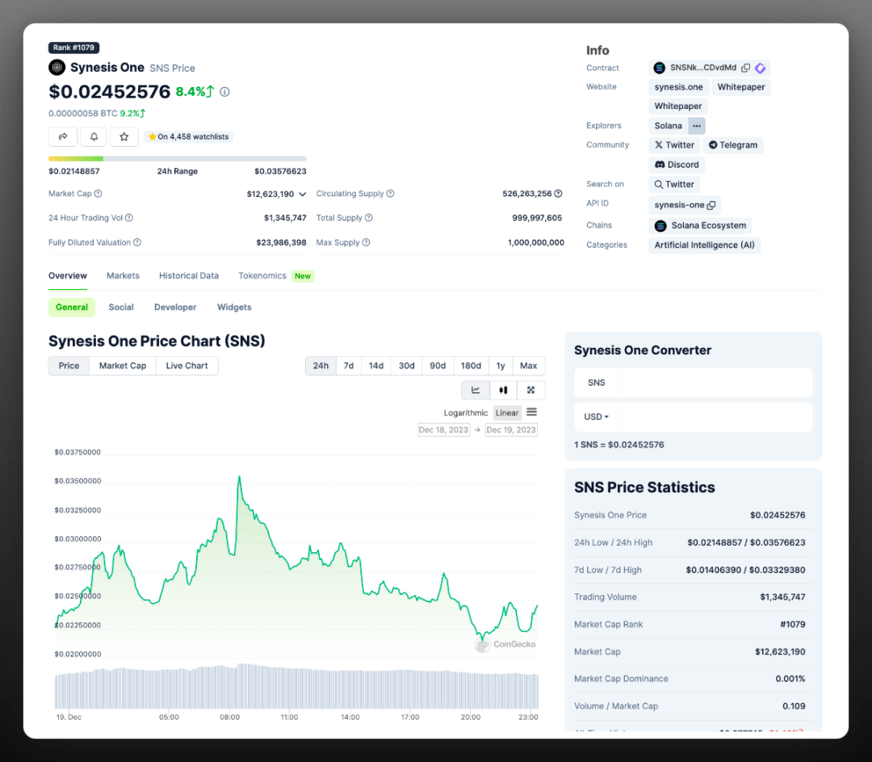Open the Tokenomics tab
Image resolution: width=872 pixels, height=762 pixels.
coord(262,276)
